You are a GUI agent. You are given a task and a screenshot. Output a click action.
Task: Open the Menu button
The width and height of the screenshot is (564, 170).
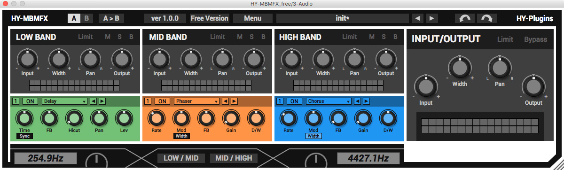click(x=253, y=19)
